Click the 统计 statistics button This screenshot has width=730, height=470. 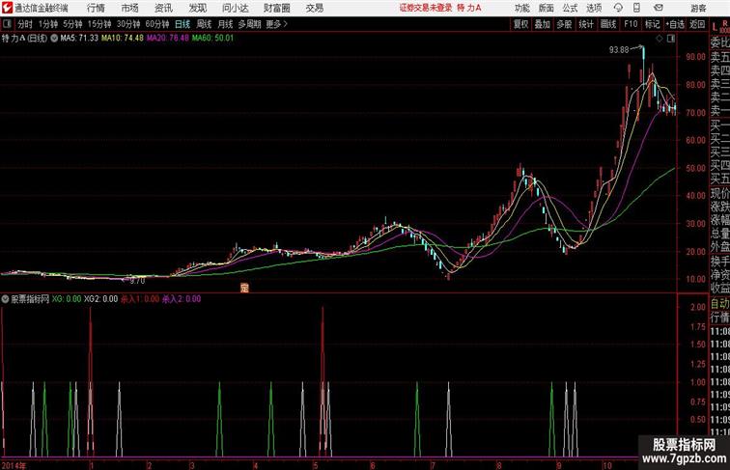click(x=586, y=24)
